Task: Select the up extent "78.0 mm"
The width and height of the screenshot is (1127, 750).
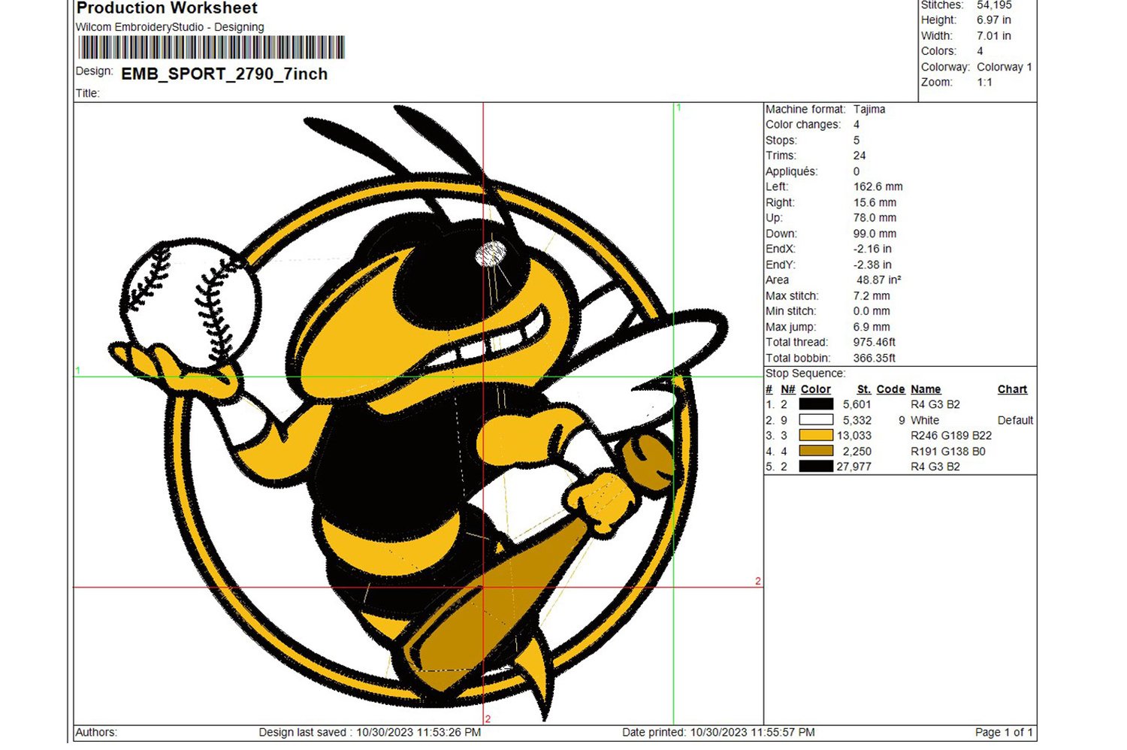Action: pos(875,218)
